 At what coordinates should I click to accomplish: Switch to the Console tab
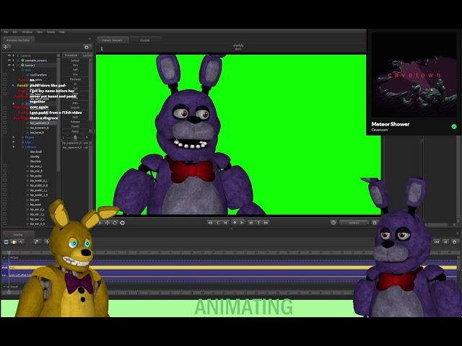pos(144,40)
